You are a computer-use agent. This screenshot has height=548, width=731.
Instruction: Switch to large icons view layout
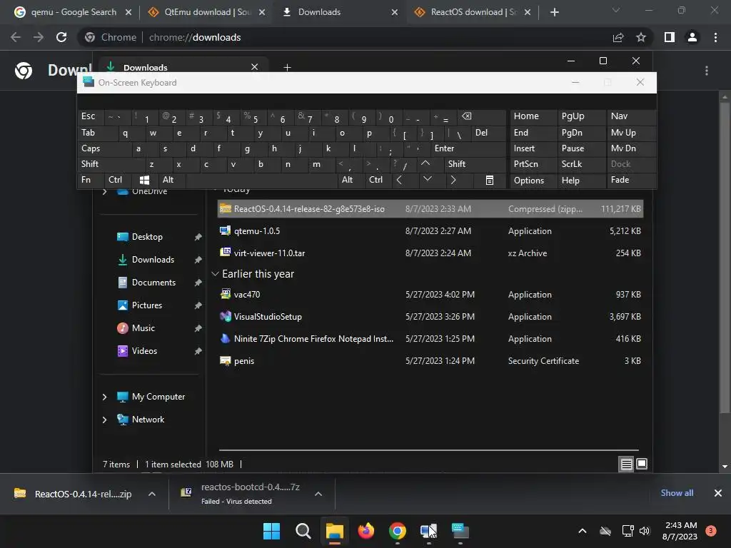point(642,464)
